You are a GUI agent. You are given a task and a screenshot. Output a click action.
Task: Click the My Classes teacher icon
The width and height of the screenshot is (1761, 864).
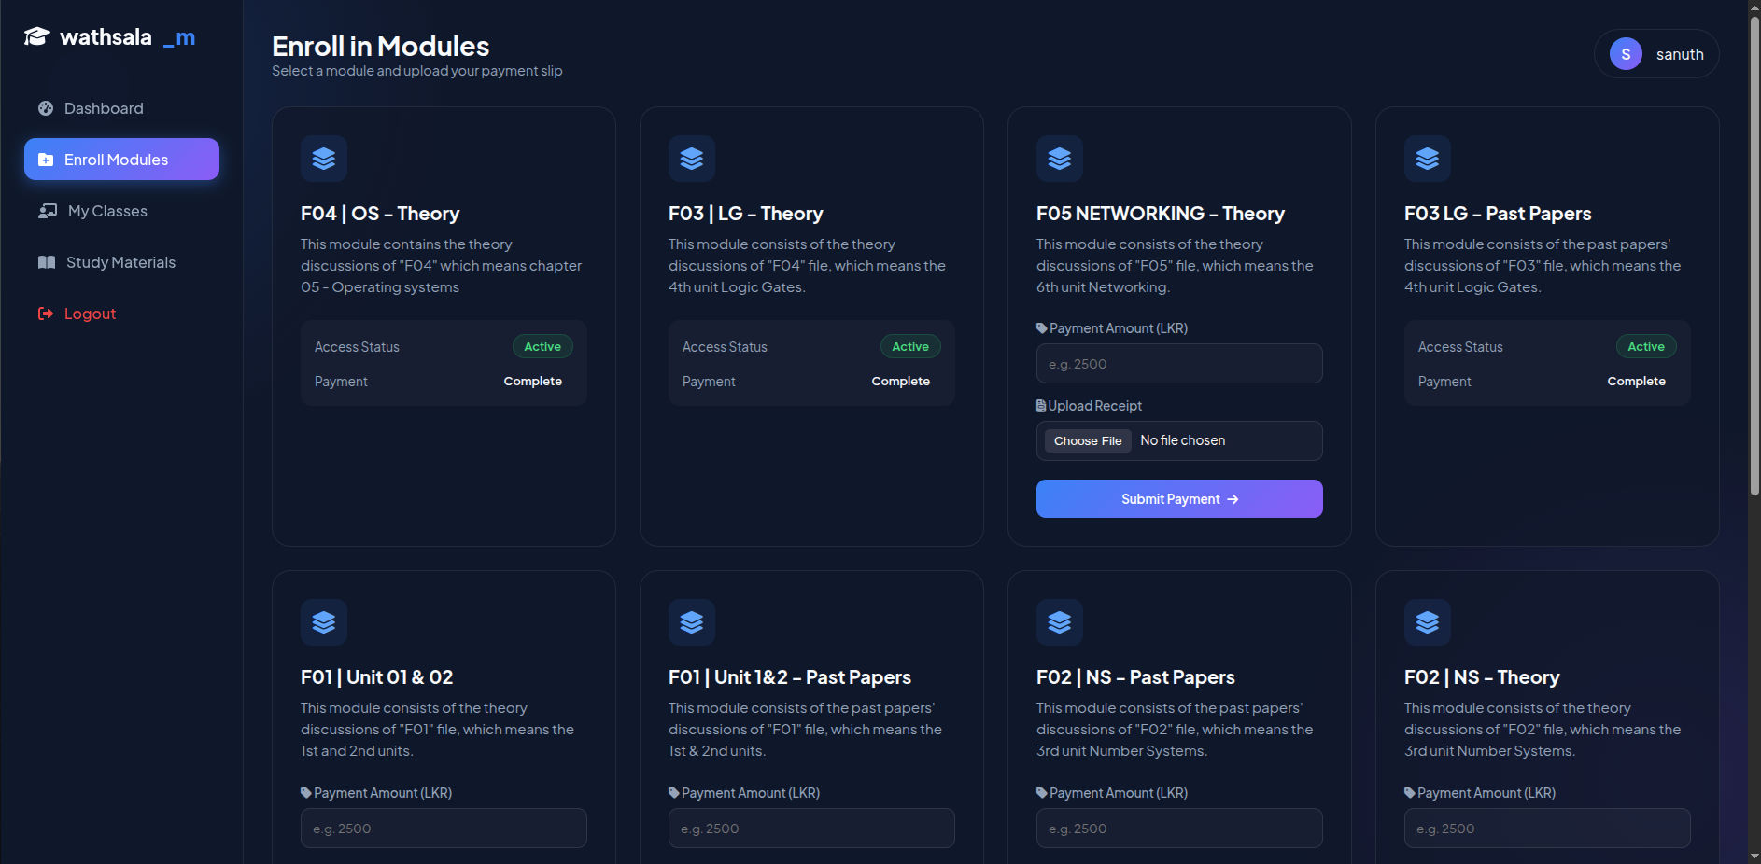tap(48, 211)
